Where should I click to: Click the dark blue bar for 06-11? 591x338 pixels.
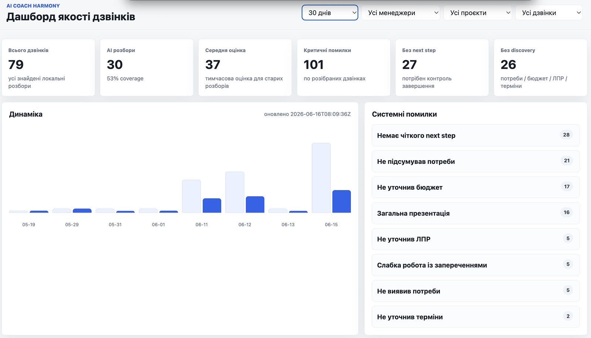pyautogui.click(x=212, y=206)
